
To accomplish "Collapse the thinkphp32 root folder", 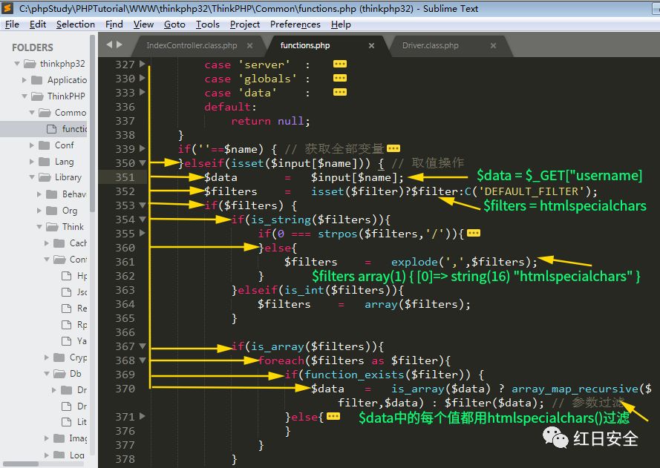I will point(17,64).
